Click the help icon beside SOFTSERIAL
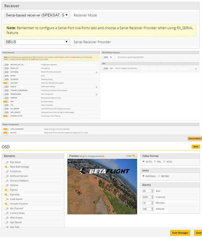202x239 pixels. 97,72
